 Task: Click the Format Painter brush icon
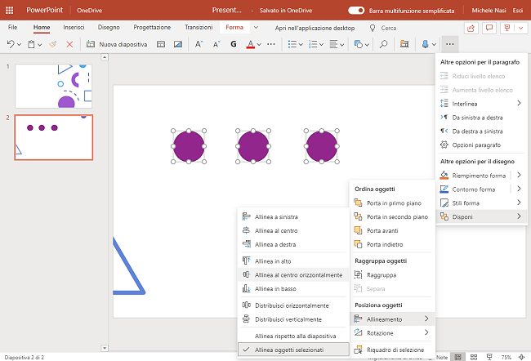tap(53, 44)
